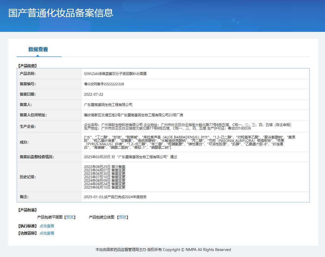
Task: Click the 备案人住所地址 address value
Action: click(134, 115)
